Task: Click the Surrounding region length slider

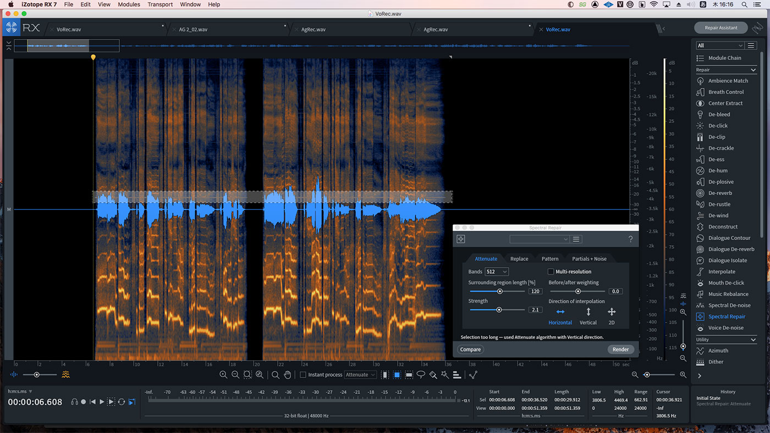Action: click(497, 291)
